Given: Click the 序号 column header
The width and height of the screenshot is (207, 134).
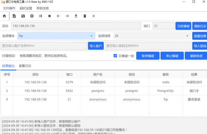Looking at the screenshot, I should tap(7, 75).
